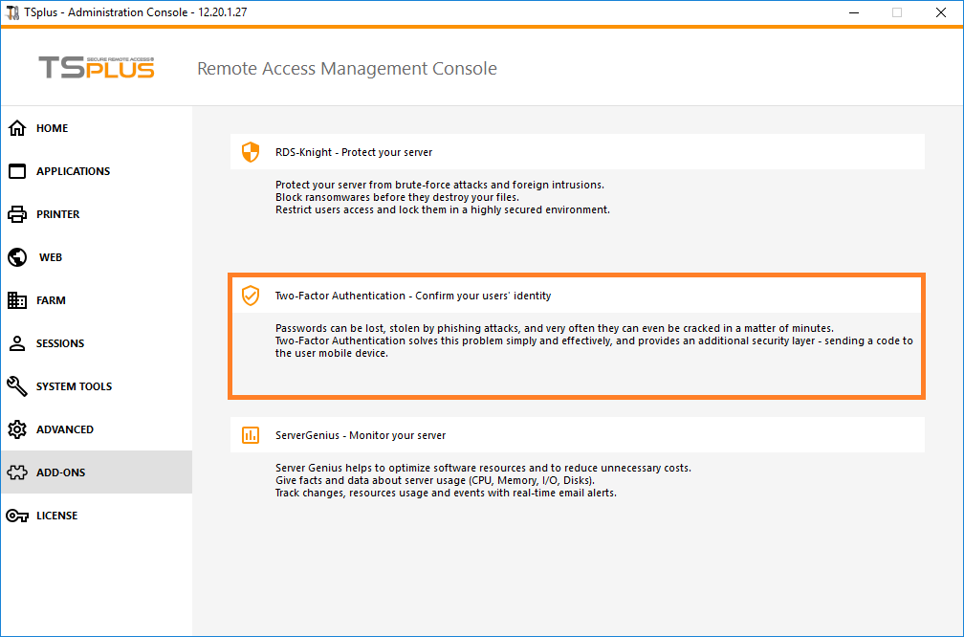Open the RDS-Knight protection panel
The image size is (964, 637).
[x=576, y=151]
